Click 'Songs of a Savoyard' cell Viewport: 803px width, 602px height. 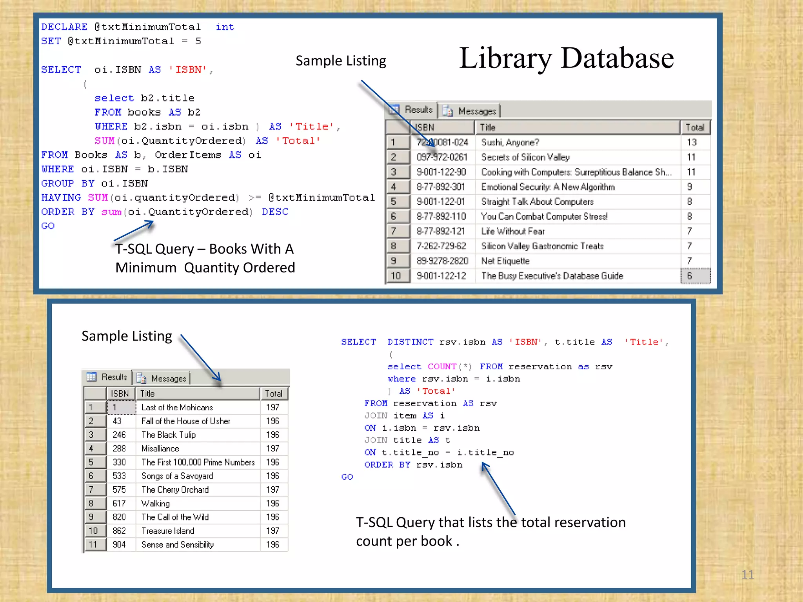(198, 476)
